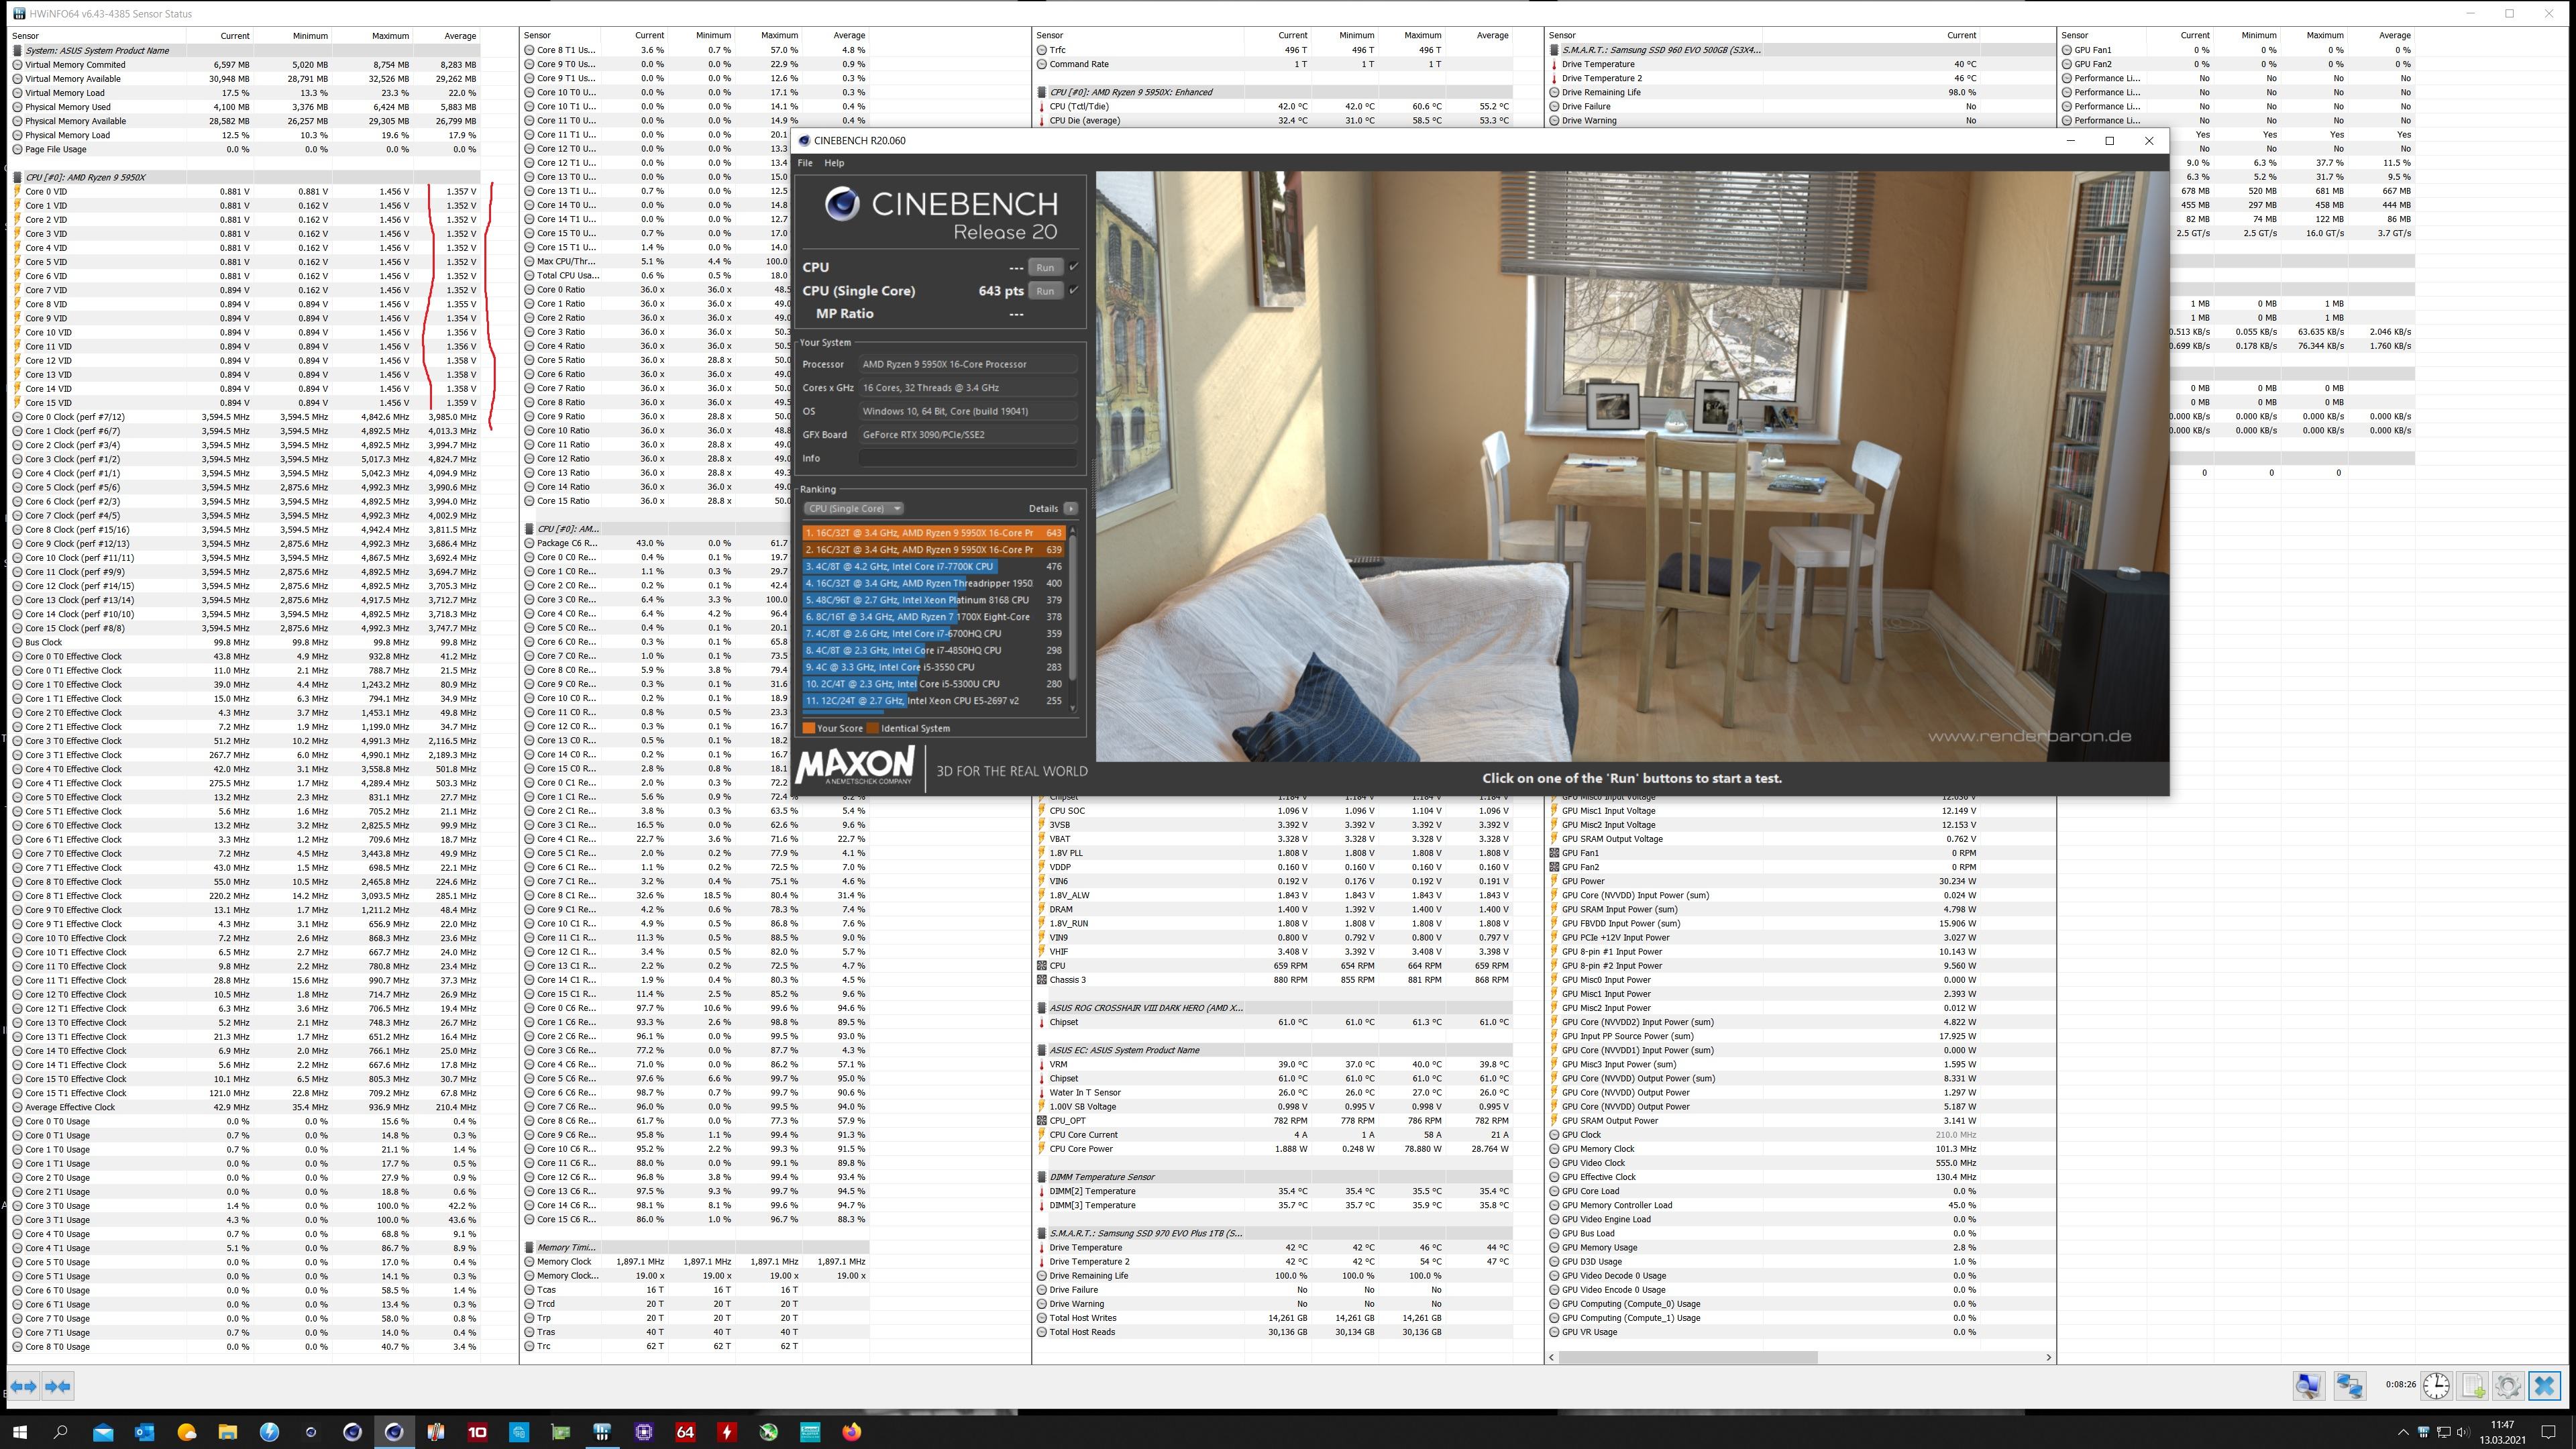The image size is (2576, 1449).
Task: Show hidden system tray icons
Action: point(2404,1432)
